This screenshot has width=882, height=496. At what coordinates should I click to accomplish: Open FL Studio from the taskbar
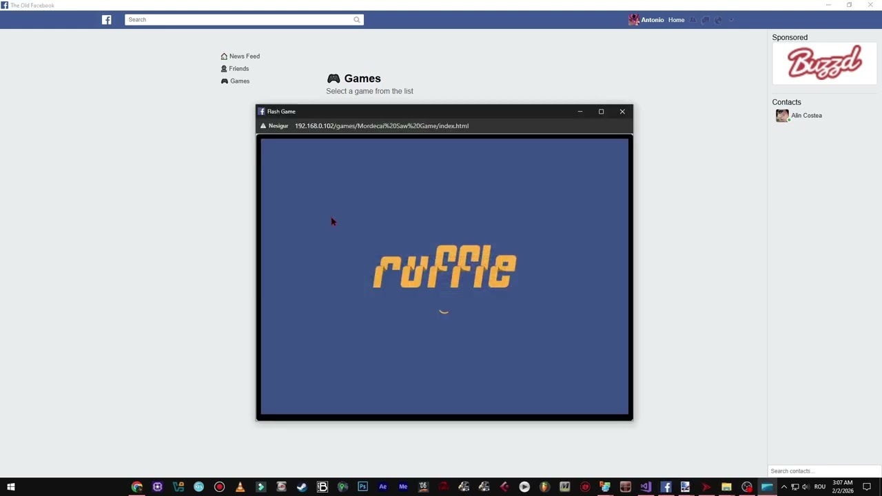[x=544, y=487]
